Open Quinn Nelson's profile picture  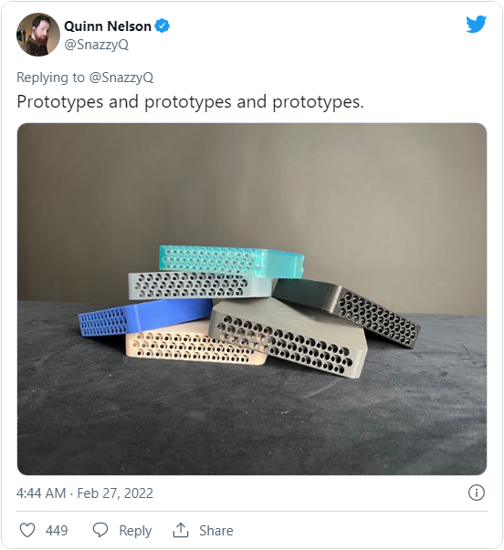point(38,35)
